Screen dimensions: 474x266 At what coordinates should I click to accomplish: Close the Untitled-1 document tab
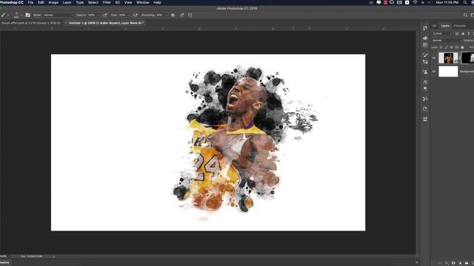pyautogui.click(x=66, y=23)
